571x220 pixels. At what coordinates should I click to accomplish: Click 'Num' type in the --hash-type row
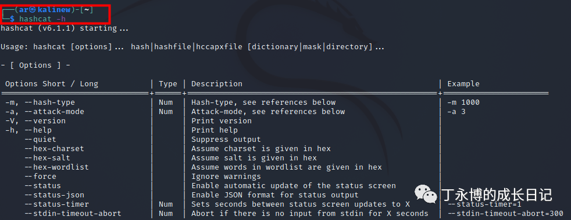(166, 102)
